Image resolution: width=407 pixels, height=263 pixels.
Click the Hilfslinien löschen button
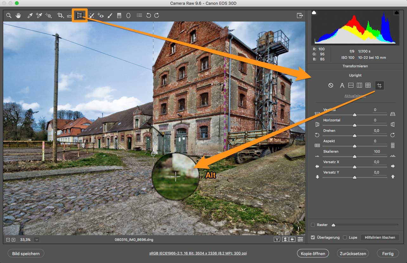point(380,237)
